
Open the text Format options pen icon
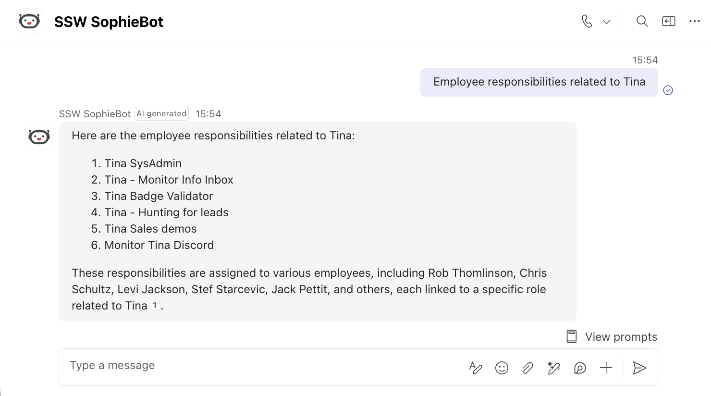coord(476,368)
